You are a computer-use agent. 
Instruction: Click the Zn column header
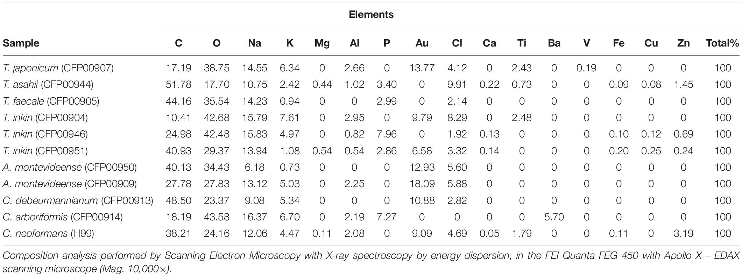pos(683,43)
